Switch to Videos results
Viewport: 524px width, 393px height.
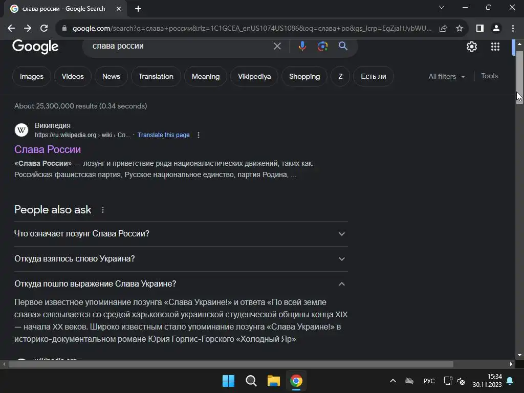pos(73,77)
